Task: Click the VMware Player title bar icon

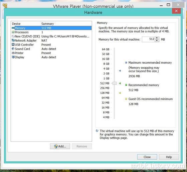Action: (x=5, y=6)
